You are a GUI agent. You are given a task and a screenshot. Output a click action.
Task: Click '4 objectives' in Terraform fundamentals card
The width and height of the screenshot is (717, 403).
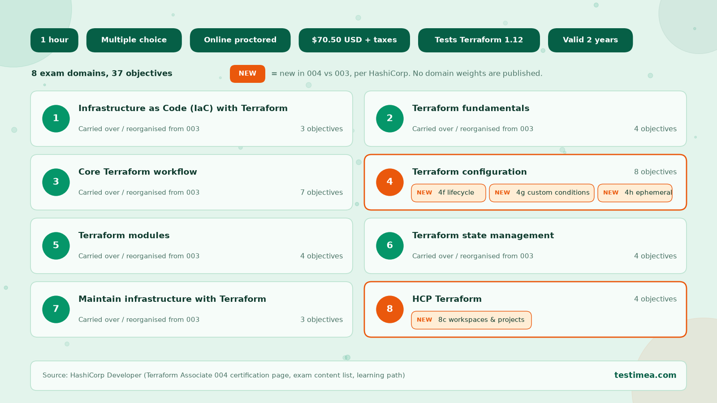655,129
